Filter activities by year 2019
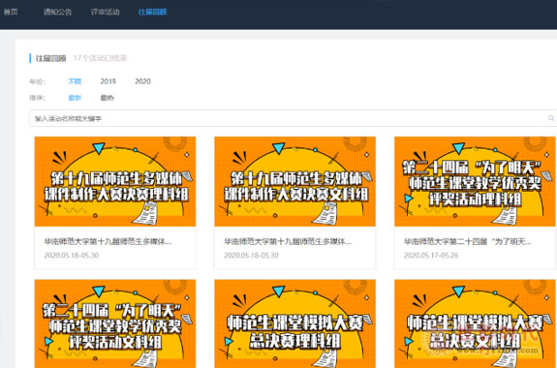This screenshot has height=368, width=557. point(108,81)
